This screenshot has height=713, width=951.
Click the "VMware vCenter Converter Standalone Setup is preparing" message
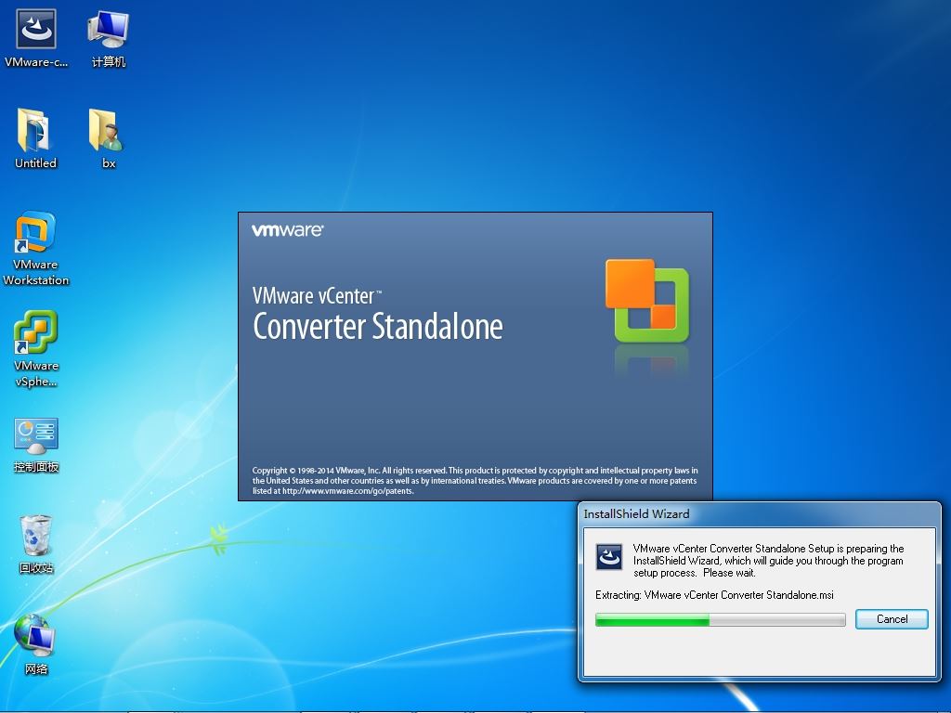pos(768,561)
